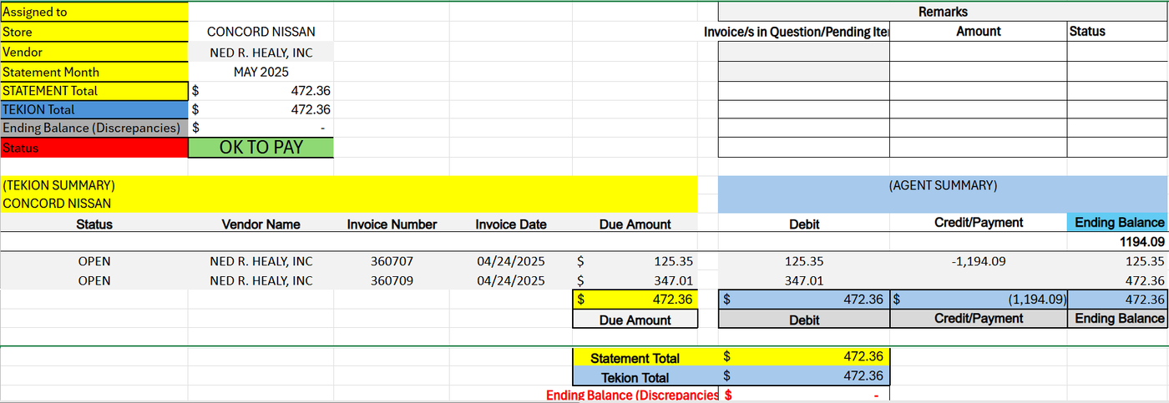1169x403 pixels.
Task: Select the 'Statement Month' label cell
Action: click(94, 72)
